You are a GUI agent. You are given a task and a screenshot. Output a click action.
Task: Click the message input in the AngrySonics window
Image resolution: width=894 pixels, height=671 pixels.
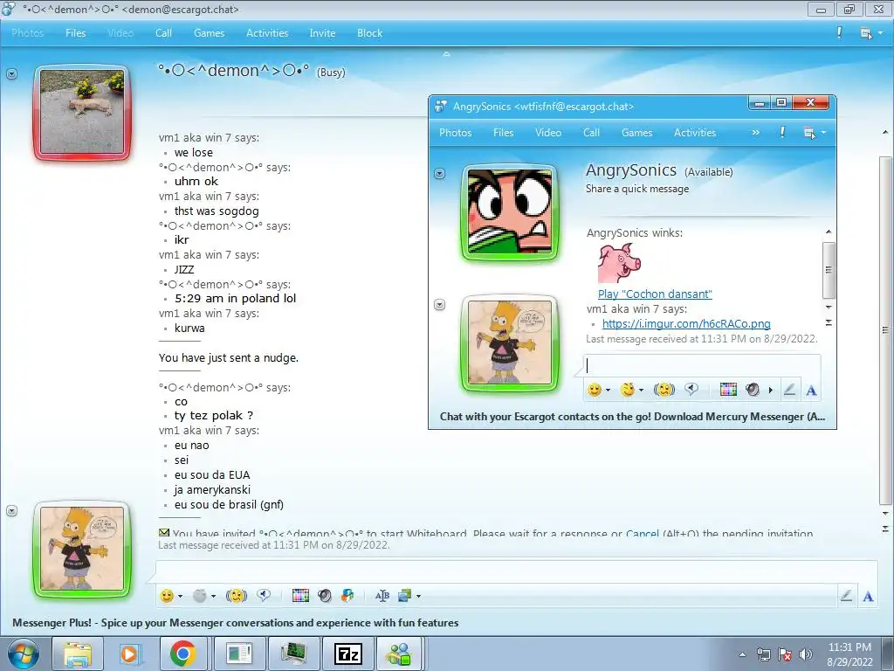tap(701, 366)
